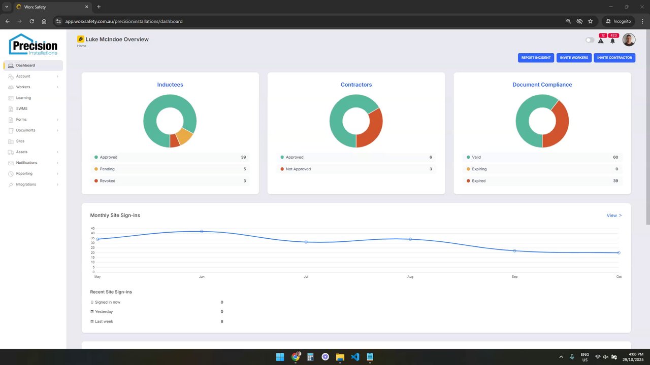Click the Integrations plug icon
This screenshot has width=650, height=365.
point(11,185)
